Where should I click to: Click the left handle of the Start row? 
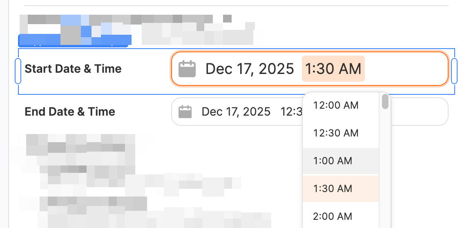[x=18, y=71]
